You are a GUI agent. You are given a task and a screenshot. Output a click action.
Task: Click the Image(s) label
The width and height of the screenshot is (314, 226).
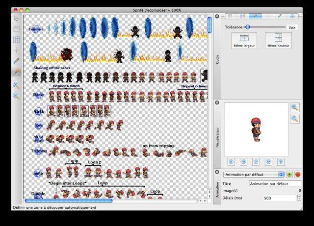pos(230,191)
